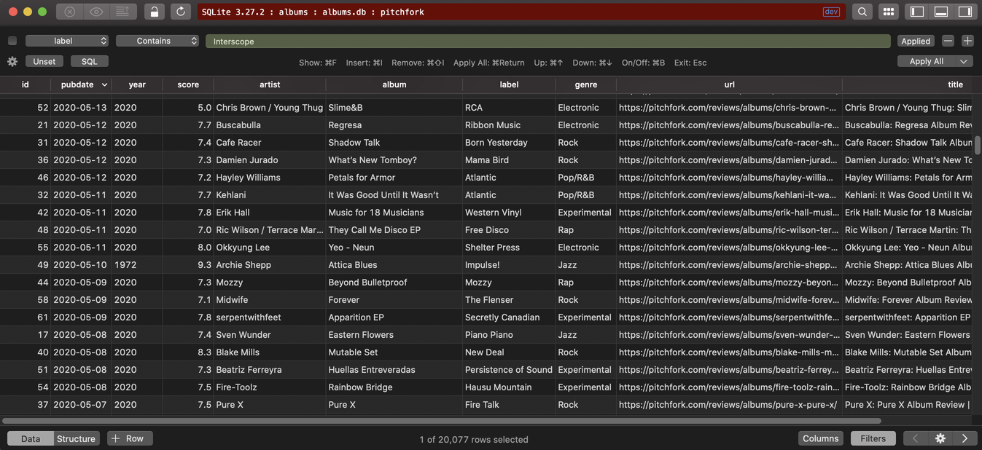982x450 pixels.
Task: Click the cancel query toolbar icon
Action: [x=69, y=12]
